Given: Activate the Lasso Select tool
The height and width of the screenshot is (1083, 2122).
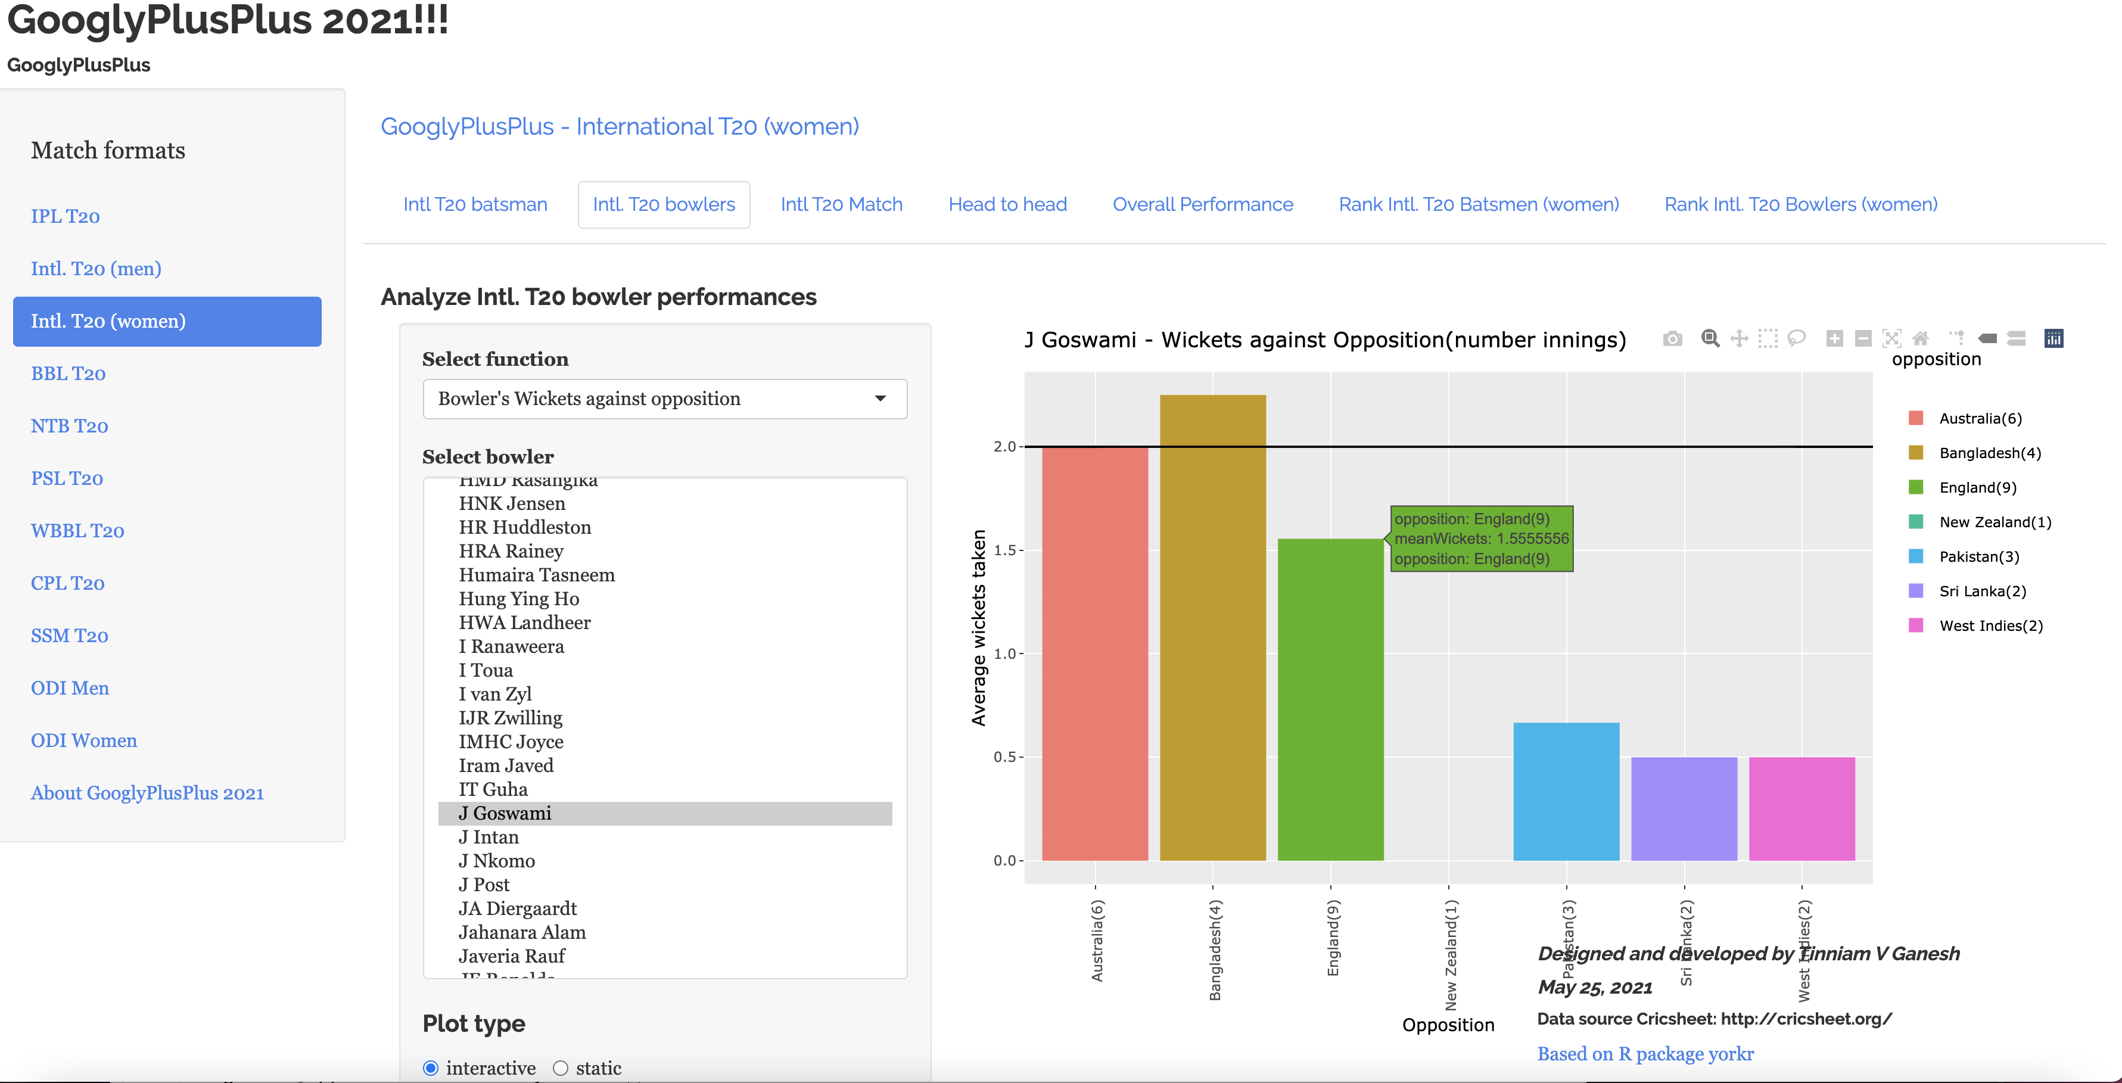Looking at the screenshot, I should pos(1797,338).
